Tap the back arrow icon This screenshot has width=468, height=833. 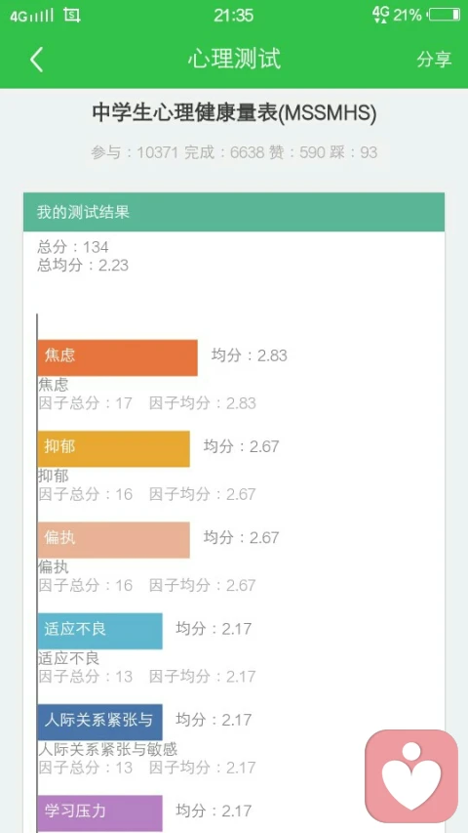tap(36, 59)
